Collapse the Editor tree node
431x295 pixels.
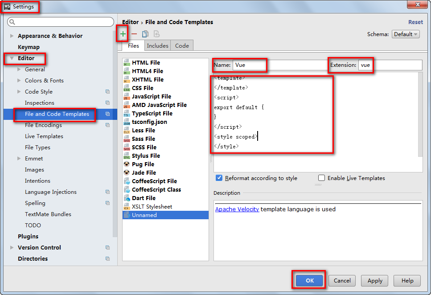[12, 58]
